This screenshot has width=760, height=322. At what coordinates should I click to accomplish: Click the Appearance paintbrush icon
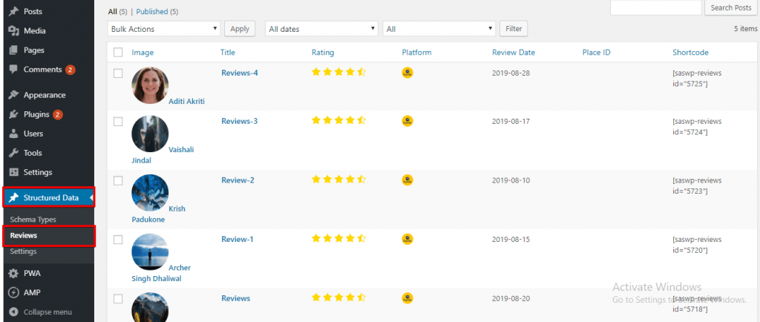click(x=13, y=95)
